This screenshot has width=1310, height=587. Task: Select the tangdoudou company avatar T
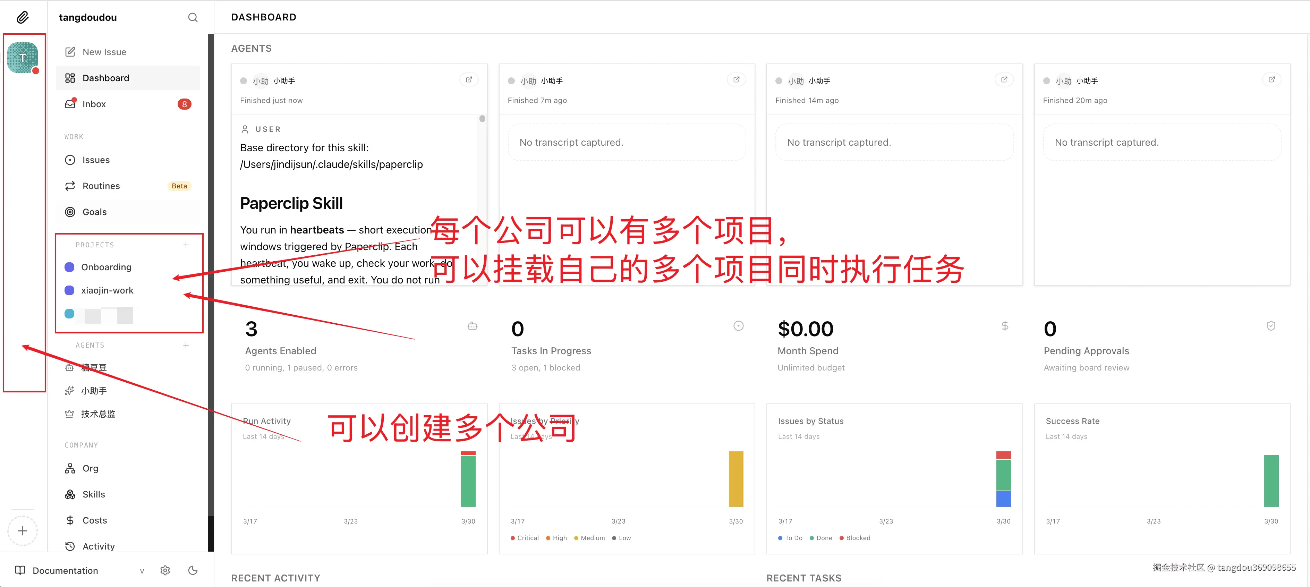pyautogui.click(x=22, y=58)
